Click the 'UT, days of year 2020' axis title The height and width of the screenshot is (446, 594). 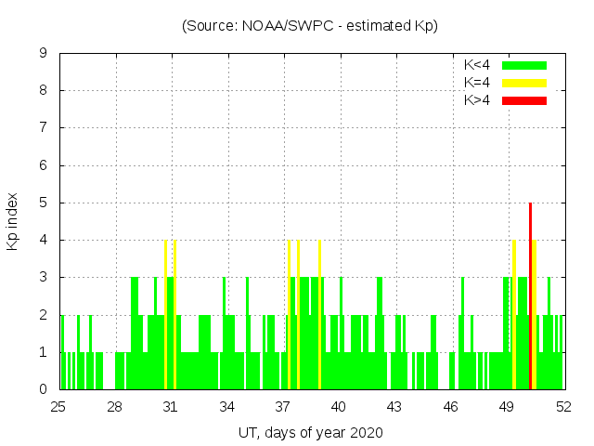point(310,432)
